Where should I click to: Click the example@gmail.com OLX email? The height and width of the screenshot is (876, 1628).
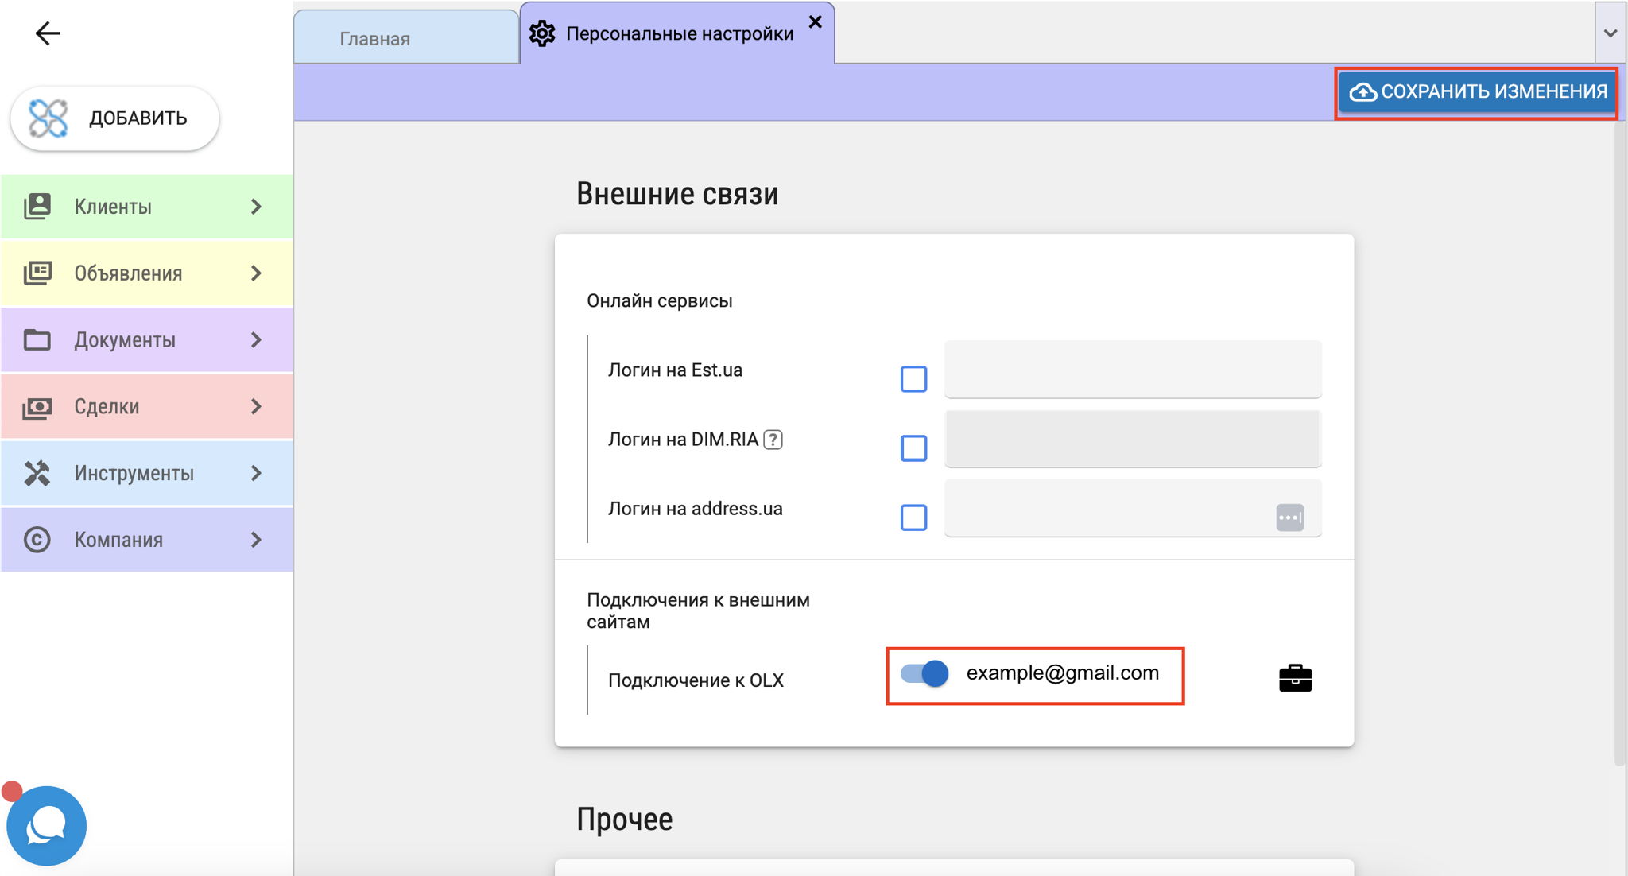point(1063,673)
